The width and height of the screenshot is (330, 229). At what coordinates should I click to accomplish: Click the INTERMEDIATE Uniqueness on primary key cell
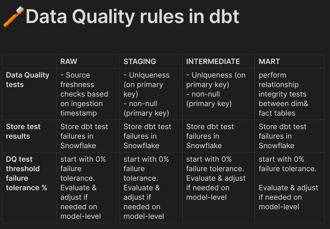coord(219,94)
